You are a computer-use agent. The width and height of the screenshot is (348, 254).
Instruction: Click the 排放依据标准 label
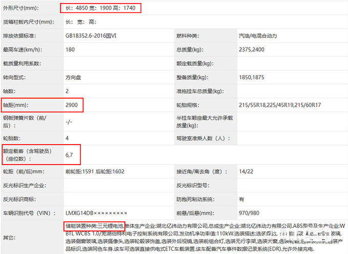(19, 36)
